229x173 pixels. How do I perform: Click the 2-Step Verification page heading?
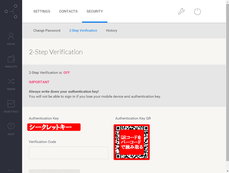(56, 52)
